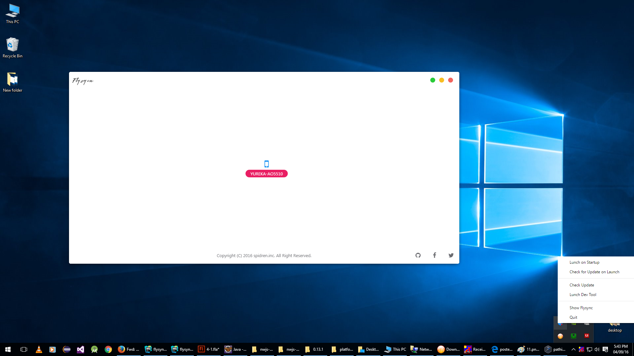Click the Flysync logo in the window

83,81
